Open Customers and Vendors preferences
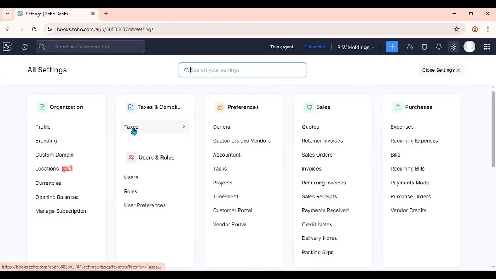Screen dimensions: 496x279 [242, 141]
